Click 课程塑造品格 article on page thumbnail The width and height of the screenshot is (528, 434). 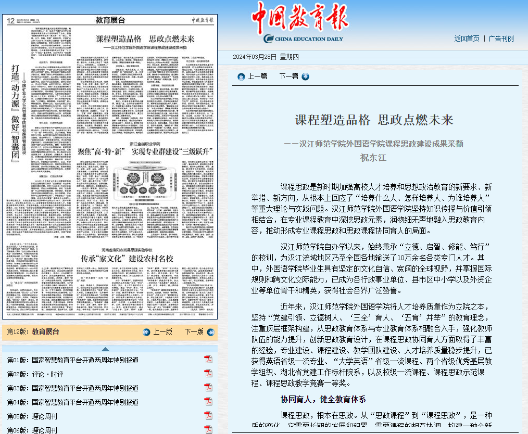[x=145, y=39]
